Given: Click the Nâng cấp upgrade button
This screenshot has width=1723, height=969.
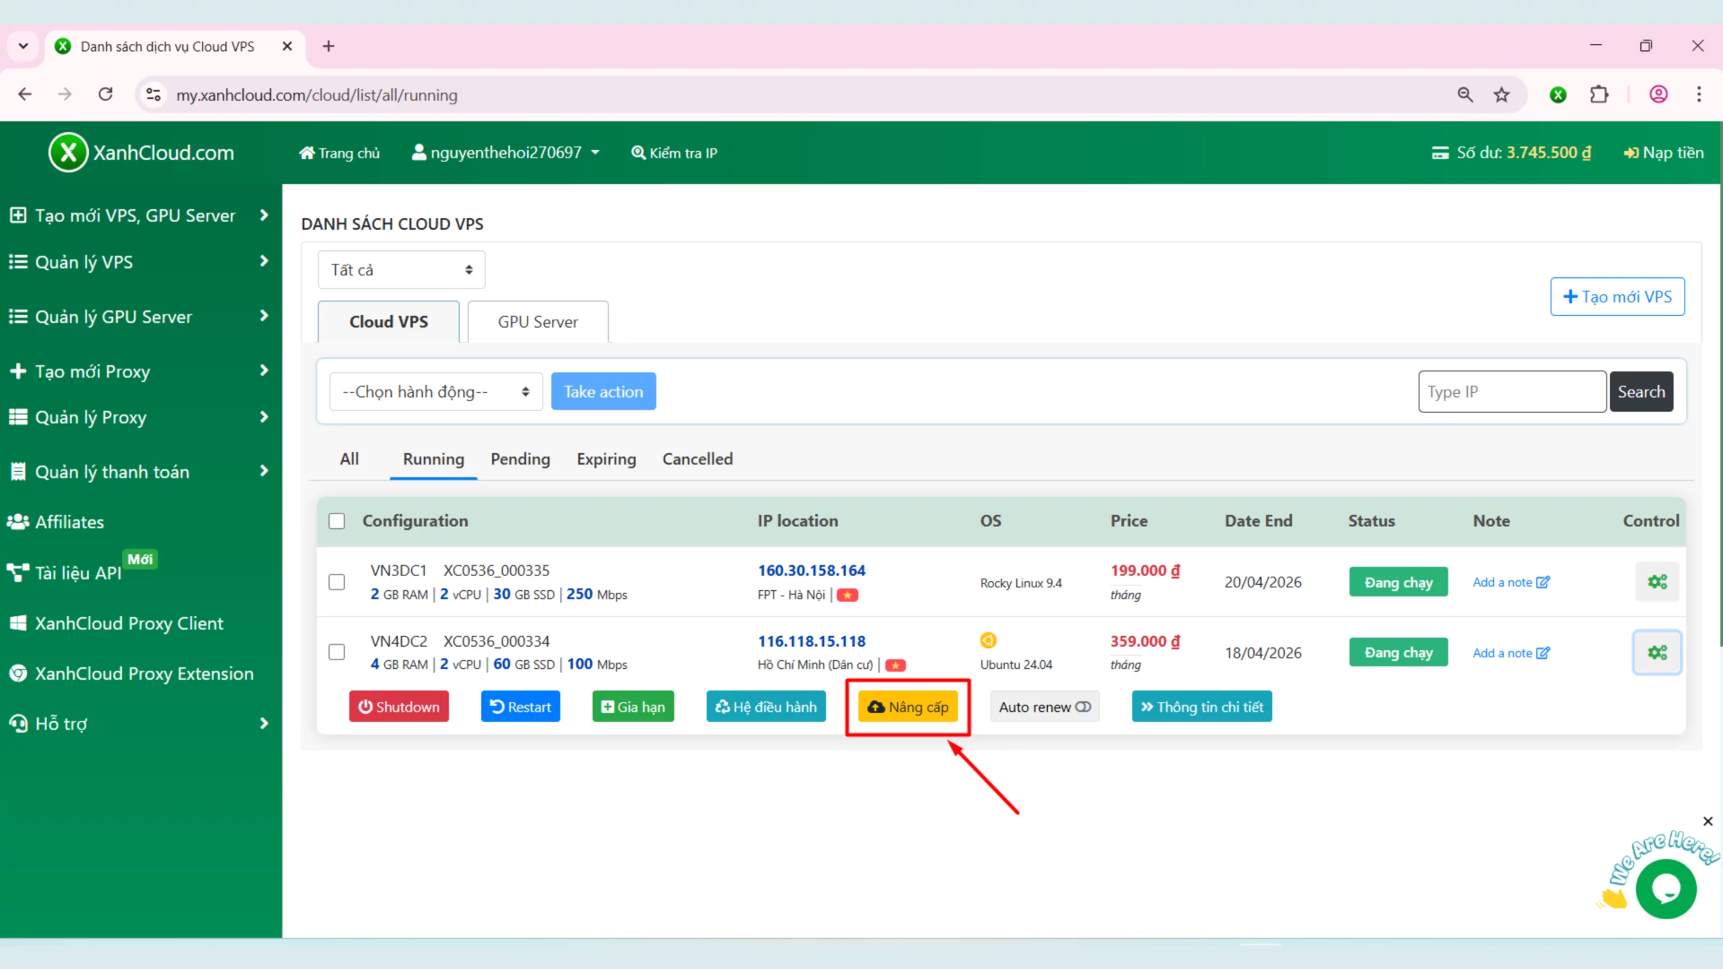Looking at the screenshot, I should [907, 707].
